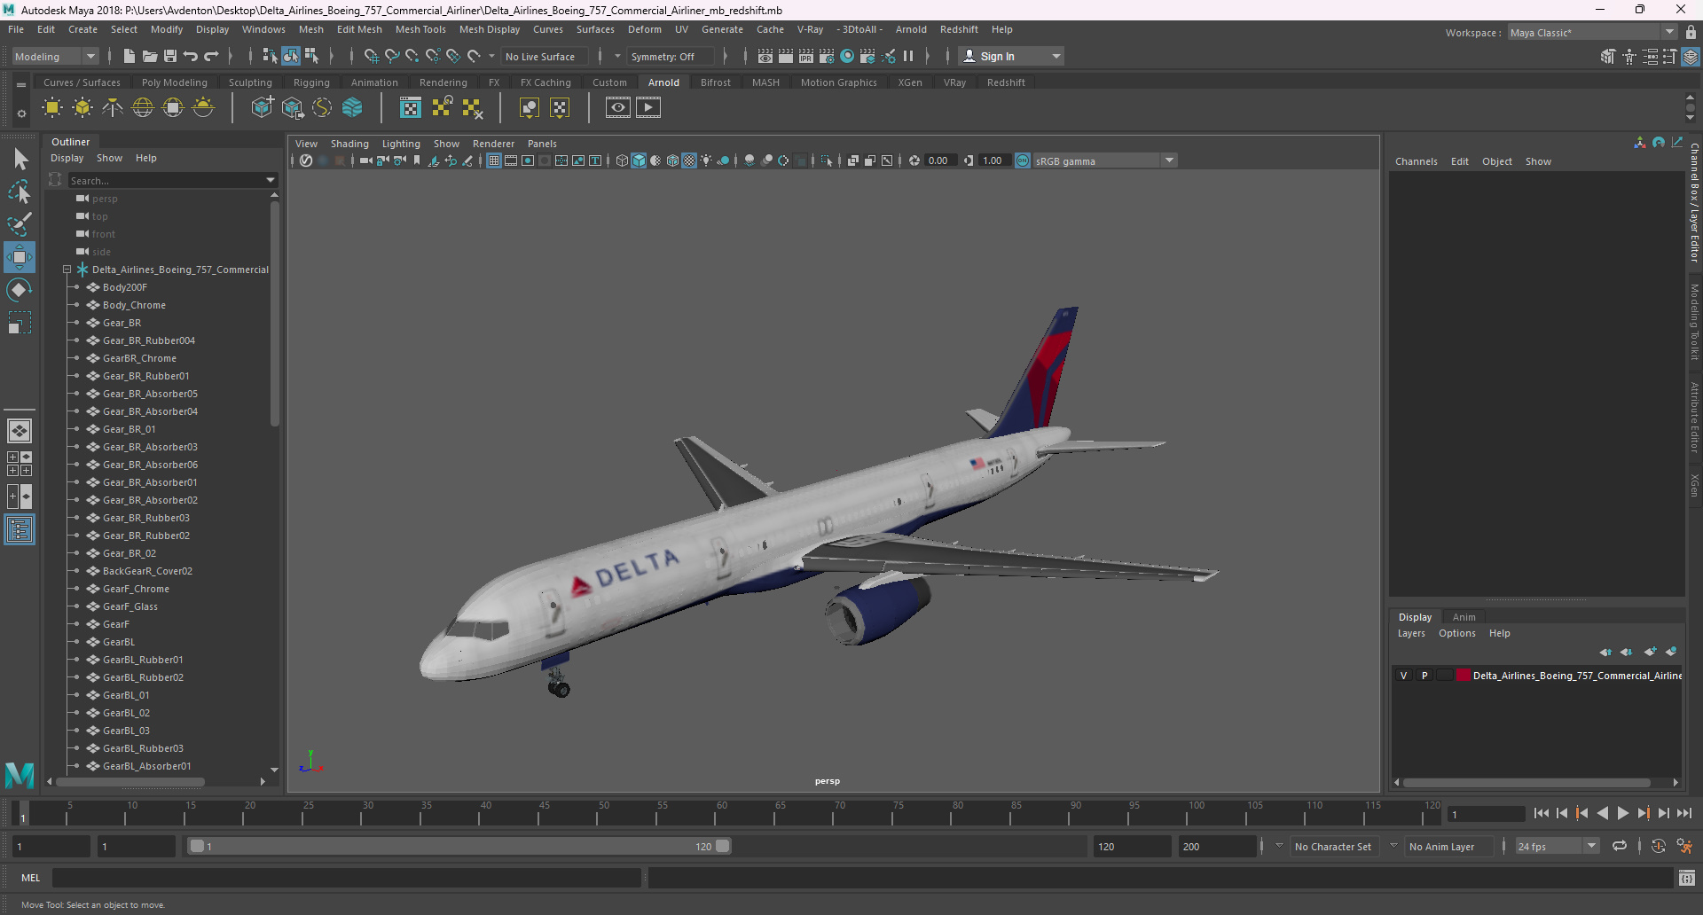1703x915 pixels.
Task: Click the animation preferences icon
Action: point(1684,847)
